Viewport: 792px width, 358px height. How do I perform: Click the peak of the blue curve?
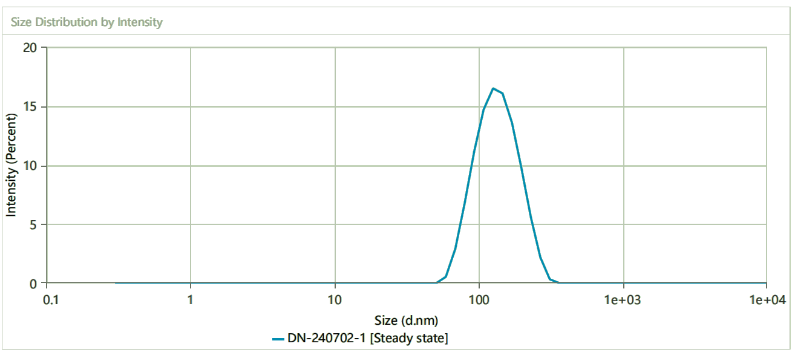(494, 89)
